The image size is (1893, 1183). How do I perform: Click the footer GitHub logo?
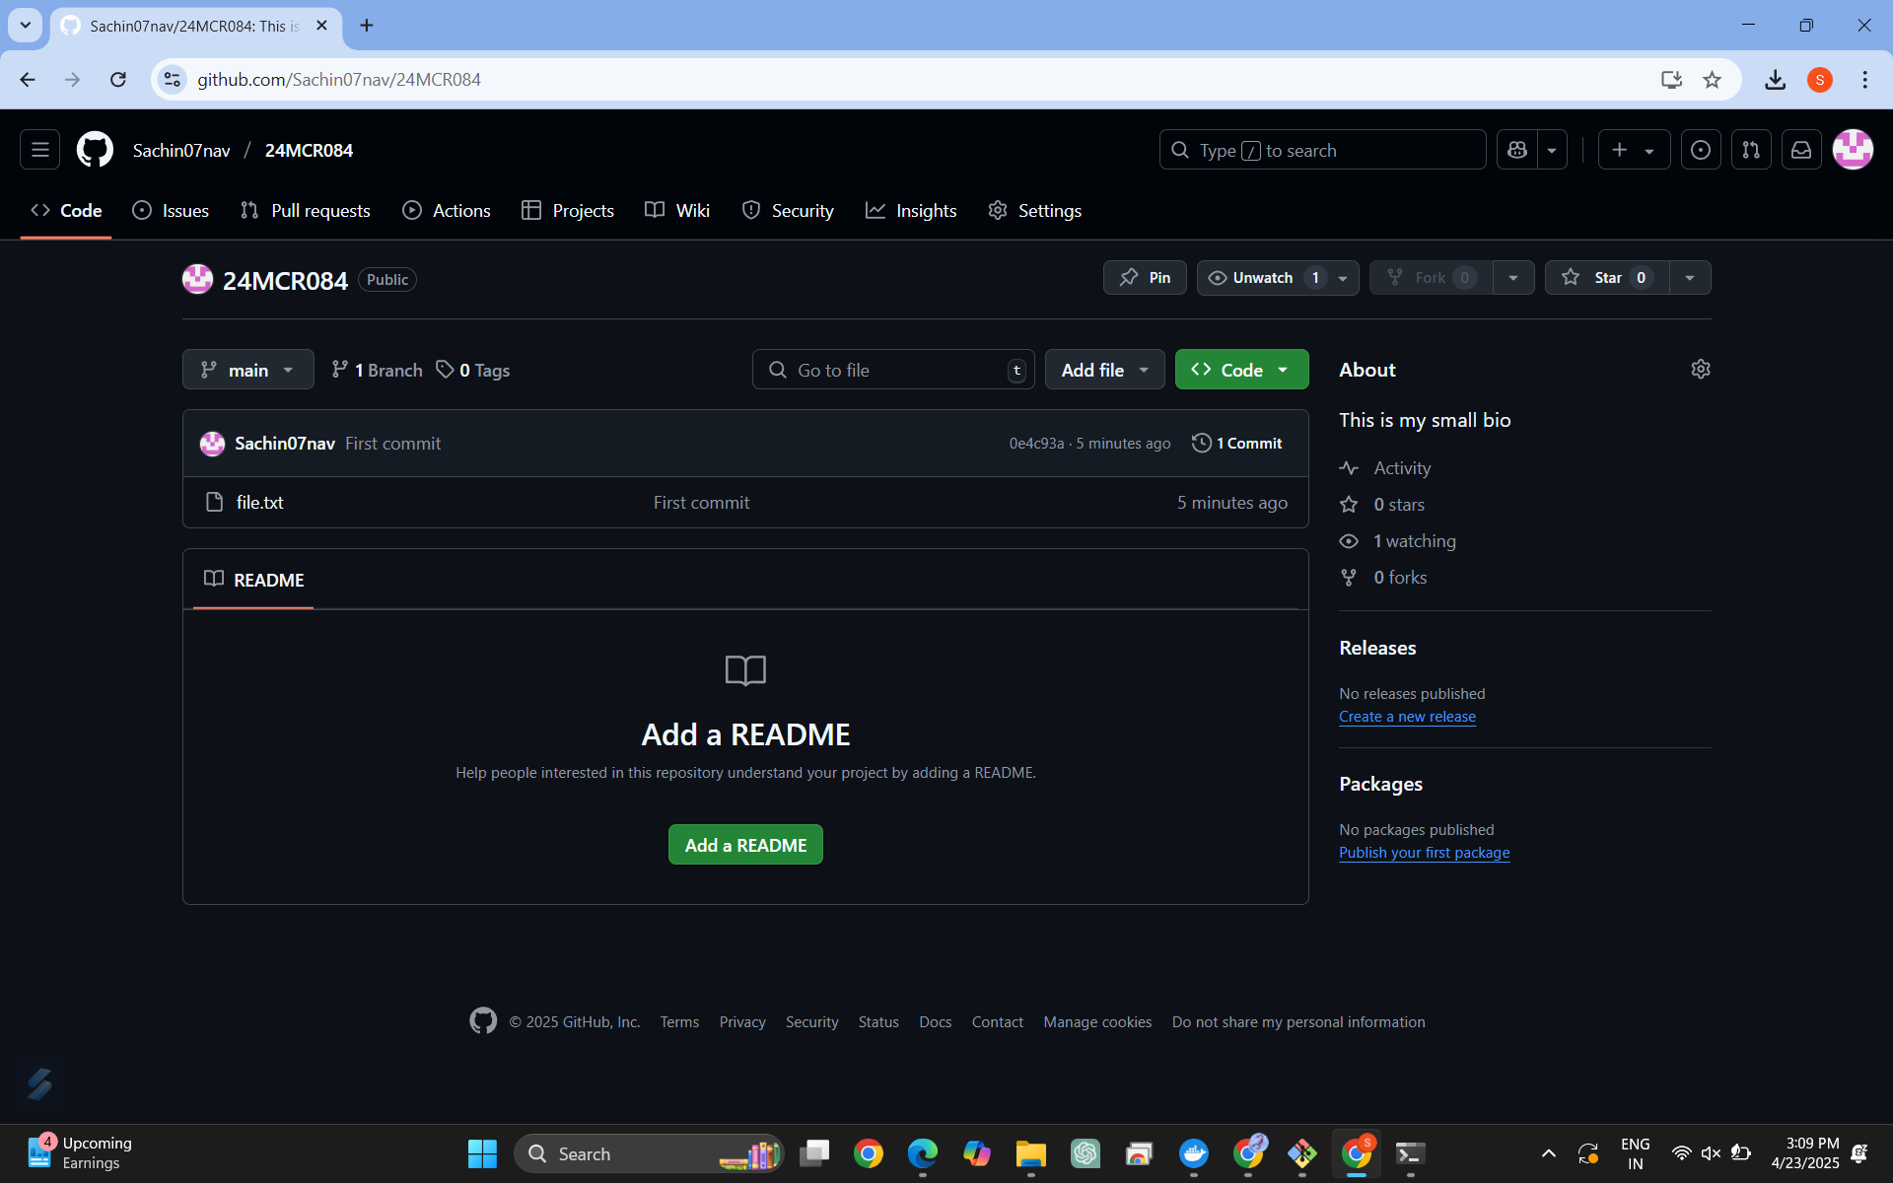pos(483,1021)
